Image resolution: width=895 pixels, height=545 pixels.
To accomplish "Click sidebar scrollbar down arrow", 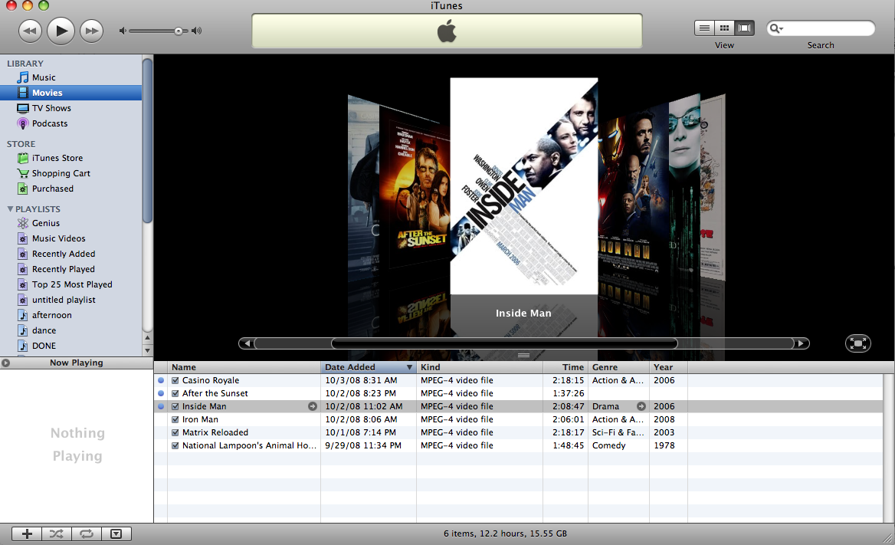I will point(147,350).
